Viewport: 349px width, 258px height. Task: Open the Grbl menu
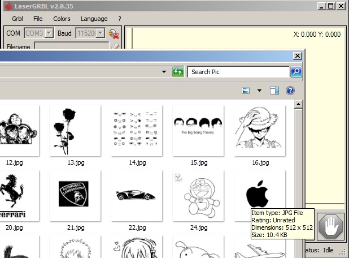pyautogui.click(x=18, y=19)
